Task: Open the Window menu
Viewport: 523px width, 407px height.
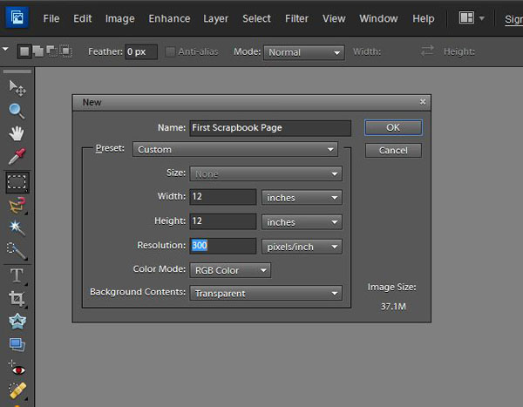Action: (378, 18)
